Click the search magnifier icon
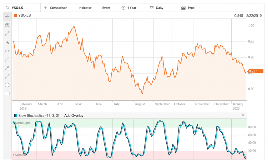The image size is (268, 166). (7, 8)
